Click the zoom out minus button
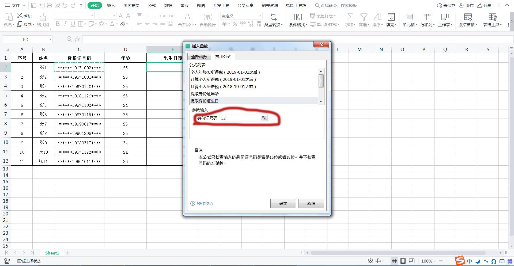514x266 pixels. coord(441,261)
